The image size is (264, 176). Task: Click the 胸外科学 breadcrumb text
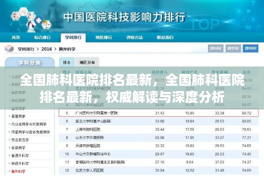(67, 49)
